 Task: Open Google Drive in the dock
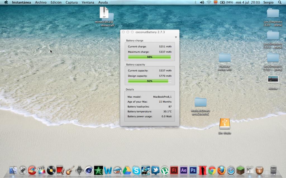(x=127, y=170)
